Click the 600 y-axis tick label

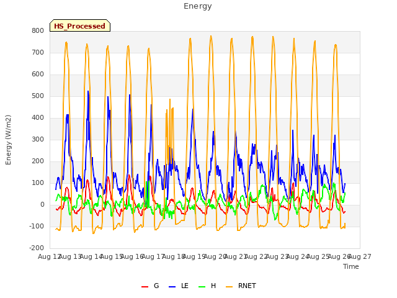[x=38, y=74]
